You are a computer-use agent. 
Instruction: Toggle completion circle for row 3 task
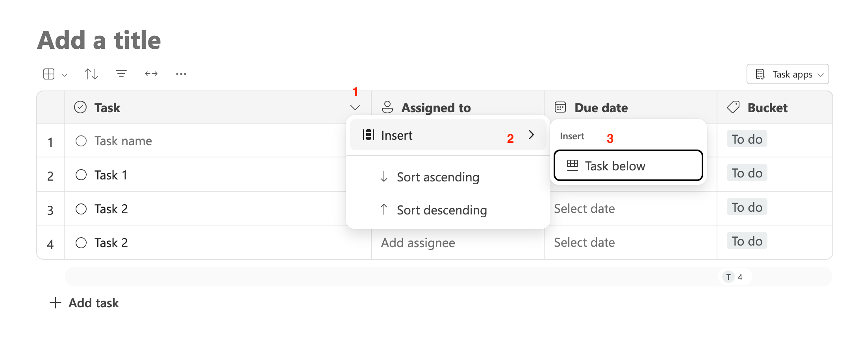(x=81, y=209)
